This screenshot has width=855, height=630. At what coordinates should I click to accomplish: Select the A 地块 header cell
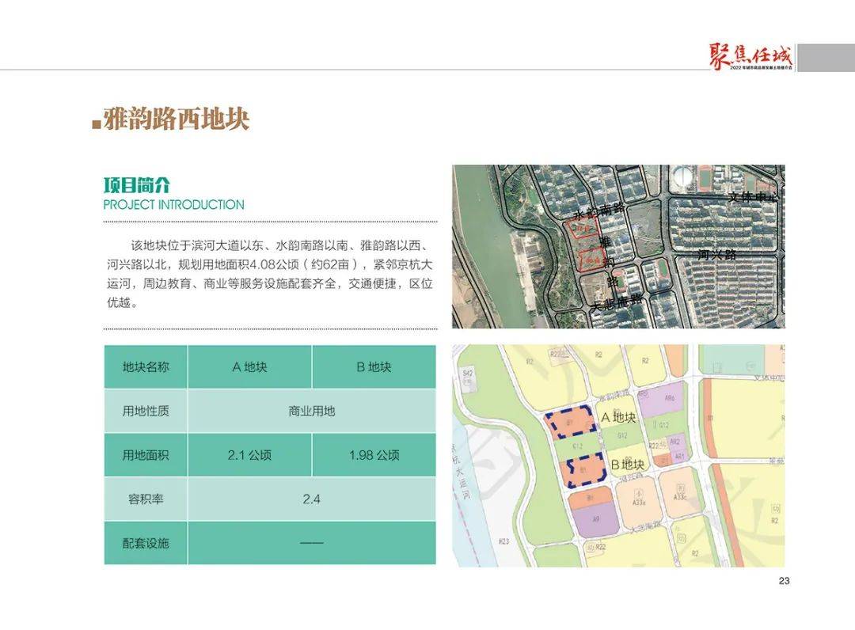click(x=249, y=366)
